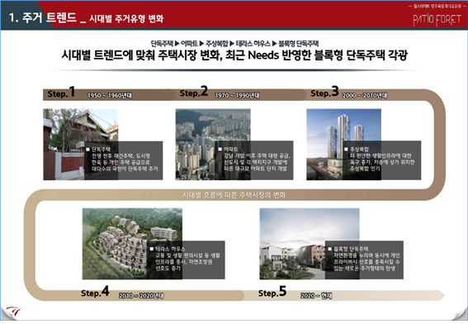
Task: Click the Step.1 label
Action: [61, 92]
